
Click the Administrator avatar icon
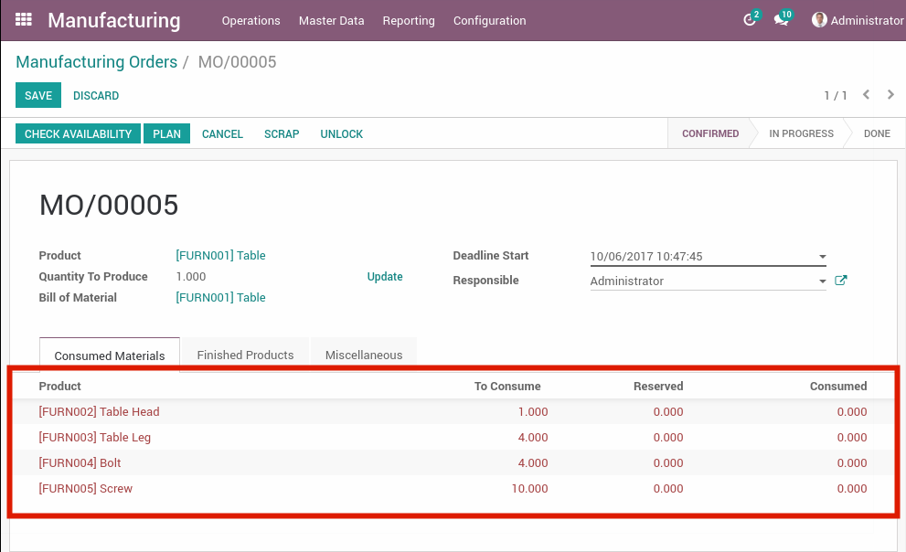[x=819, y=20]
